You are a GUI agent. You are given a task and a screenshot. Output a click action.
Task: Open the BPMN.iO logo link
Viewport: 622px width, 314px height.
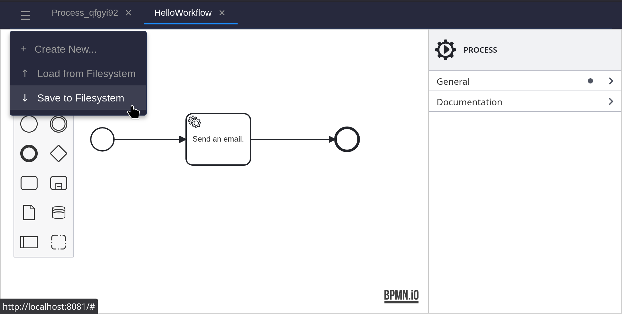coord(401,296)
